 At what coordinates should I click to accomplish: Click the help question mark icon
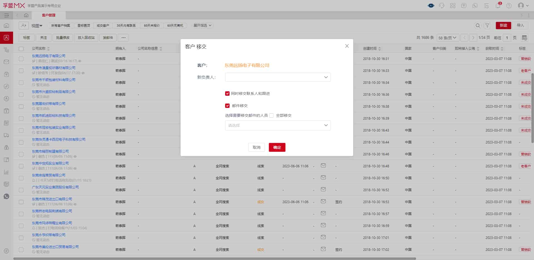pos(509,6)
